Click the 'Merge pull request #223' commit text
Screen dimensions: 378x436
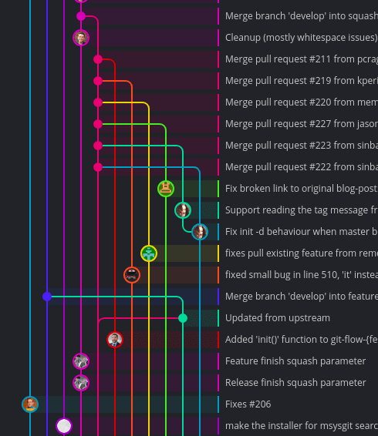coord(302,146)
